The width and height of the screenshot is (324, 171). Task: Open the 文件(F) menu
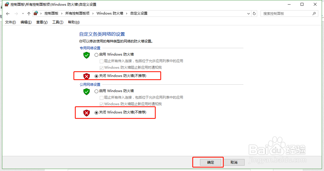pos(10,22)
